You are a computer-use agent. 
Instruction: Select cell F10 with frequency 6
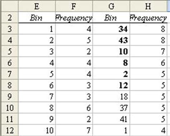pos(74,108)
